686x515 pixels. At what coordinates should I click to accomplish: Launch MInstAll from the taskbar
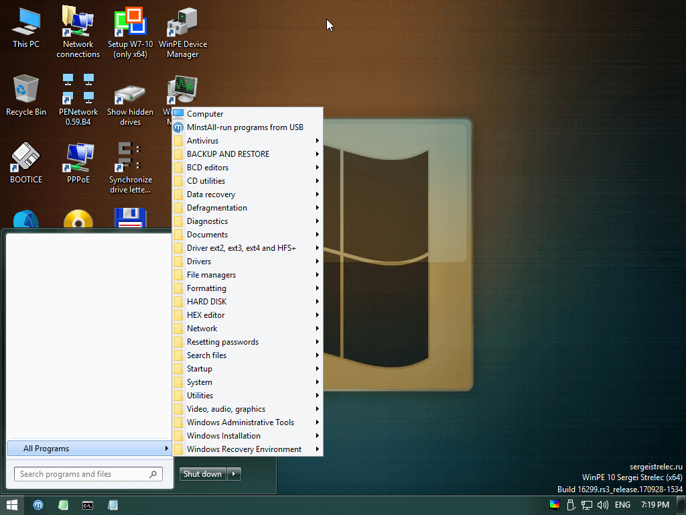point(38,505)
